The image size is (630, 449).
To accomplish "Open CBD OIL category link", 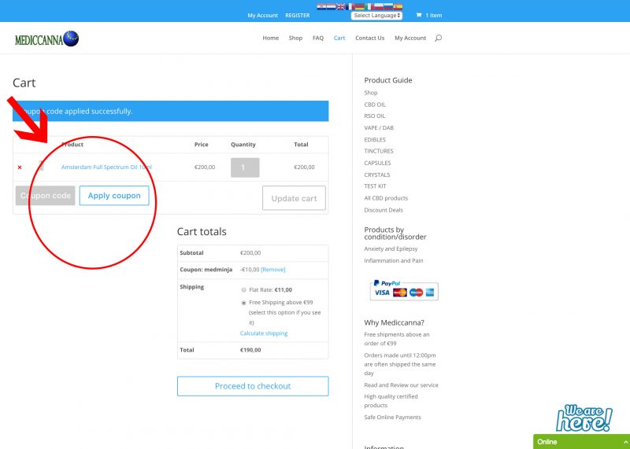I will tap(375, 105).
